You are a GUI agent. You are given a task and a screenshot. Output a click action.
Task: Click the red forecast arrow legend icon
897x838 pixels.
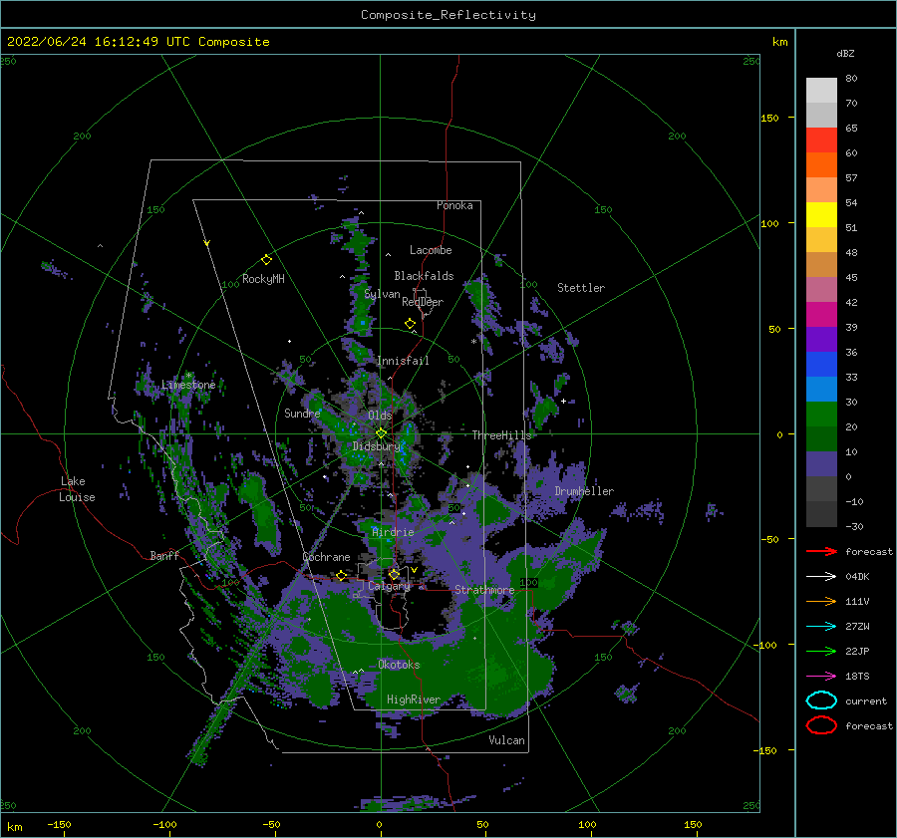click(821, 551)
